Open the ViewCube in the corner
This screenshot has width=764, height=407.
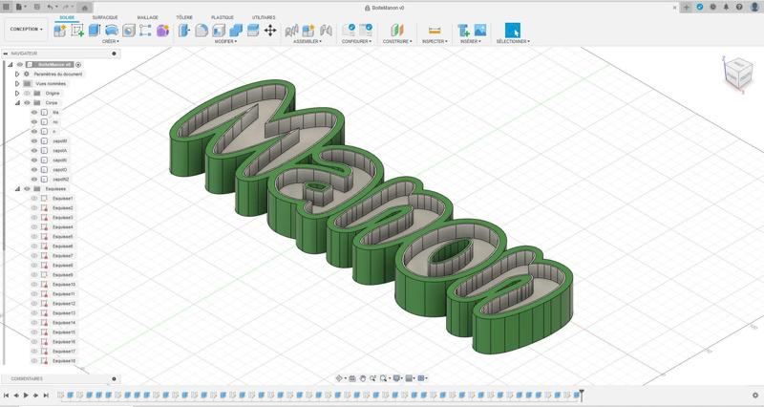click(x=737, y=71)
